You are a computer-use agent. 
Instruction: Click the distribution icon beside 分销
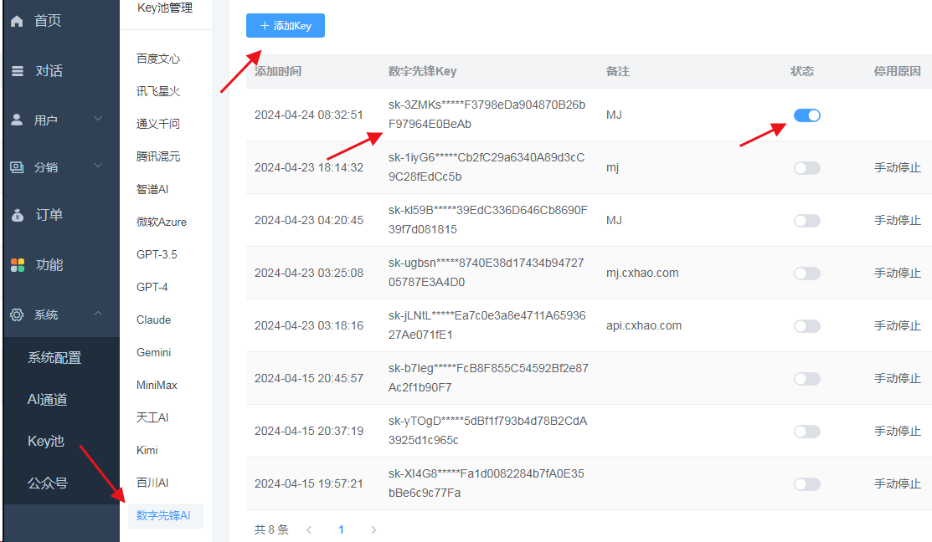point(18,167)
